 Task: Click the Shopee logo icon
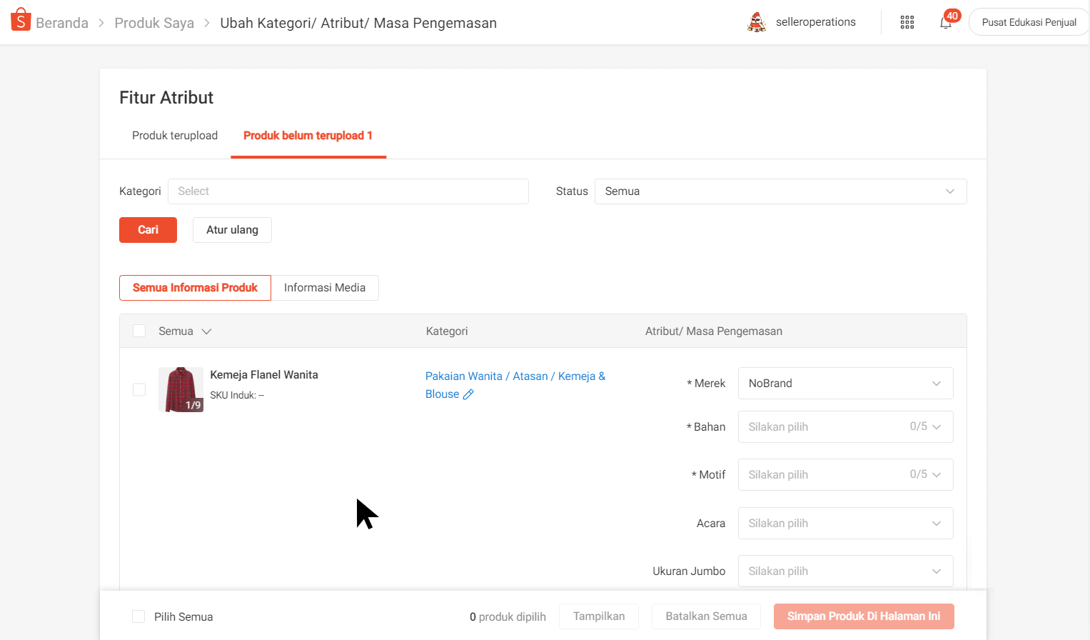(x=21, y=19)
